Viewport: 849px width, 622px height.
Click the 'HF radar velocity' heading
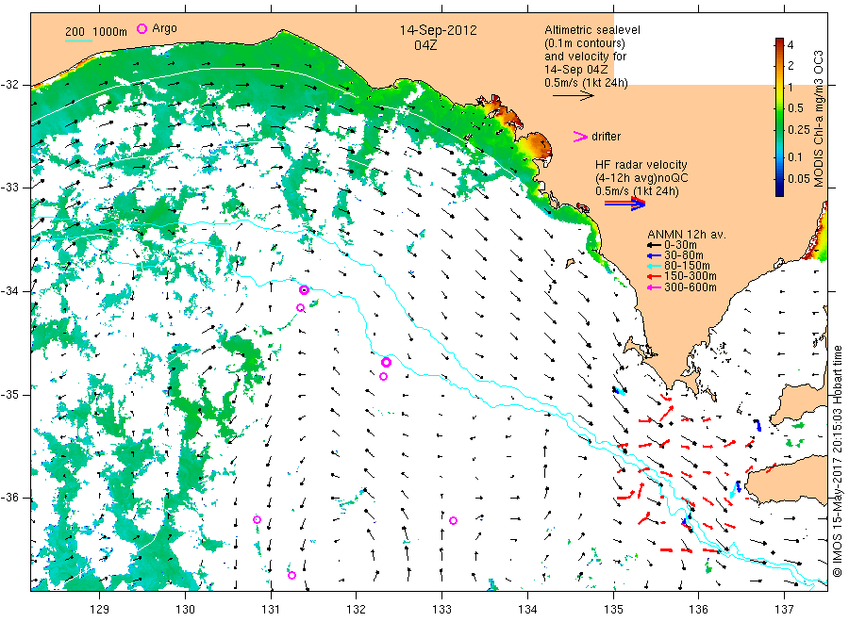(x=641, y=164)
